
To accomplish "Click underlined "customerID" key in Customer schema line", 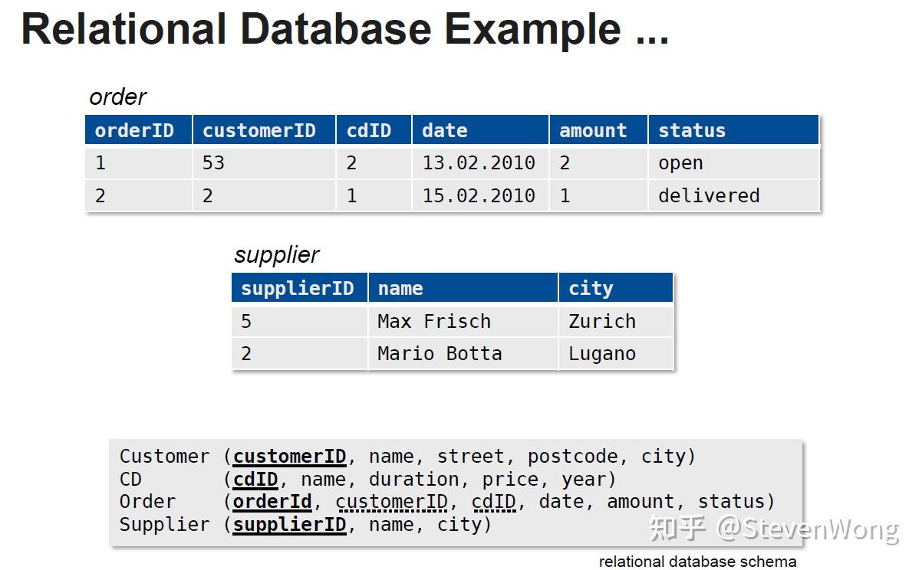I will coord(289,457).
